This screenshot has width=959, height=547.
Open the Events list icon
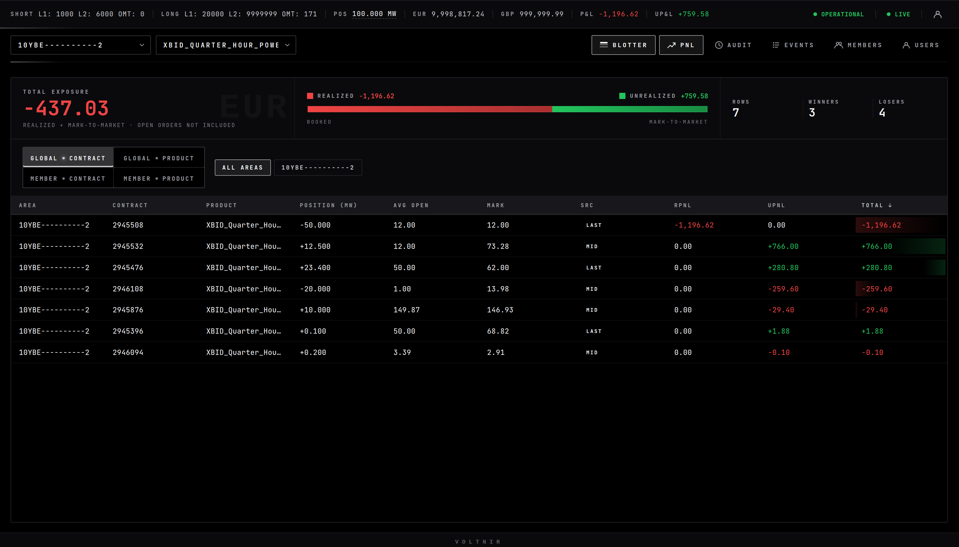point(776,45)
